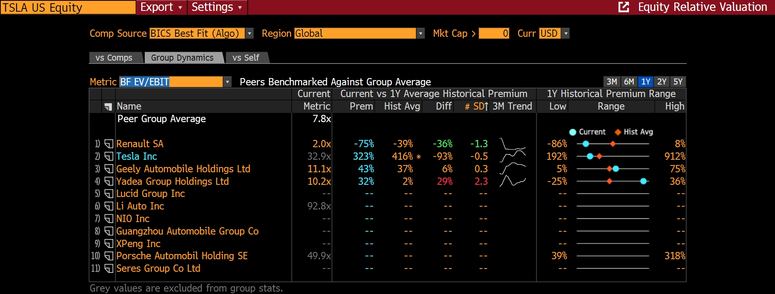775x294 pixels.
Task: View the Geely Automobile 3M trend sparkline
Action: coord(512,169)
